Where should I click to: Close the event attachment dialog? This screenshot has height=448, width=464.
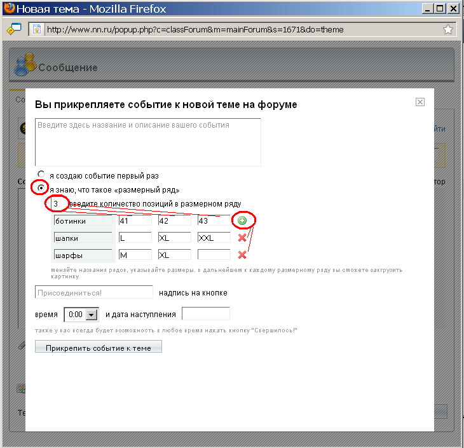[420, 102]
